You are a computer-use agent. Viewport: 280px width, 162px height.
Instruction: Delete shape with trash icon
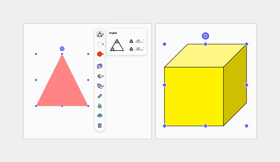pyautogui.click(x=100, y=126)
